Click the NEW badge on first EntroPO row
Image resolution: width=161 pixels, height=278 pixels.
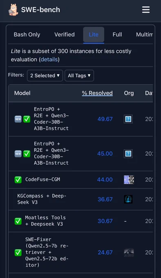point(18,119)
